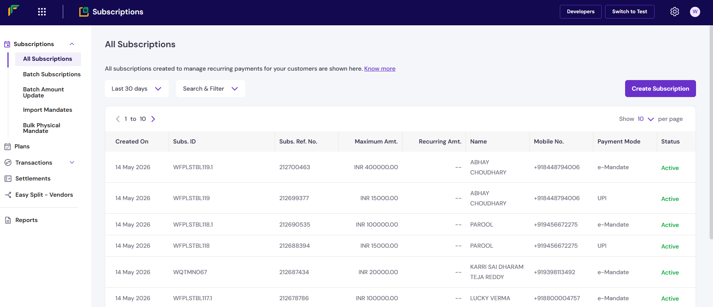This screenshot has width=713, height=307.
Task: Click reference number 212687434
Action: pos(294,272)
